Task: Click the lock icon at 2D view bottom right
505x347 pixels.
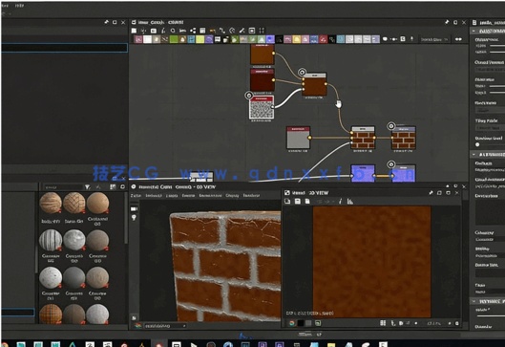Action: 456,323
